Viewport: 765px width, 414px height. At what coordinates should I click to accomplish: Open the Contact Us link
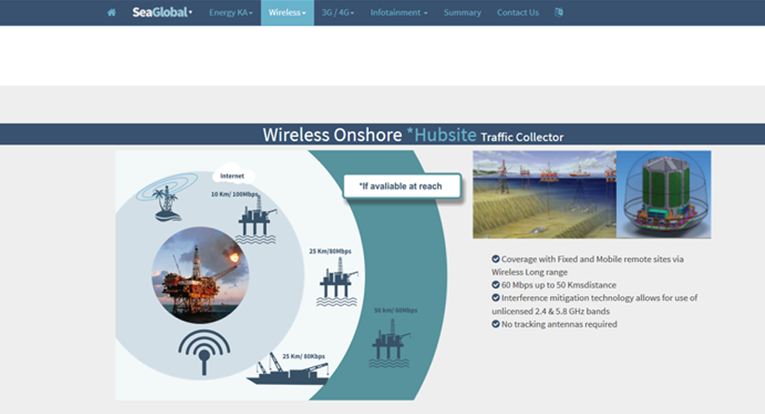[x=518, y=13]
